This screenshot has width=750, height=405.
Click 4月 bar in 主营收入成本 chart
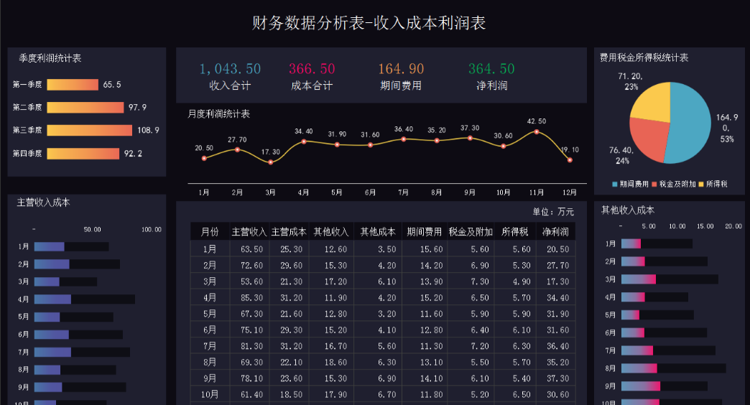click(x=85, y=299)
